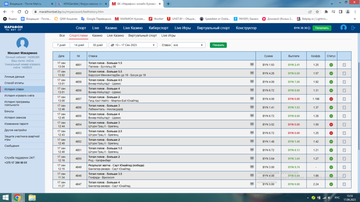Click the monitor icon in bet 4857 row
This screenshot has height=202, width=360.
[252, 98]
